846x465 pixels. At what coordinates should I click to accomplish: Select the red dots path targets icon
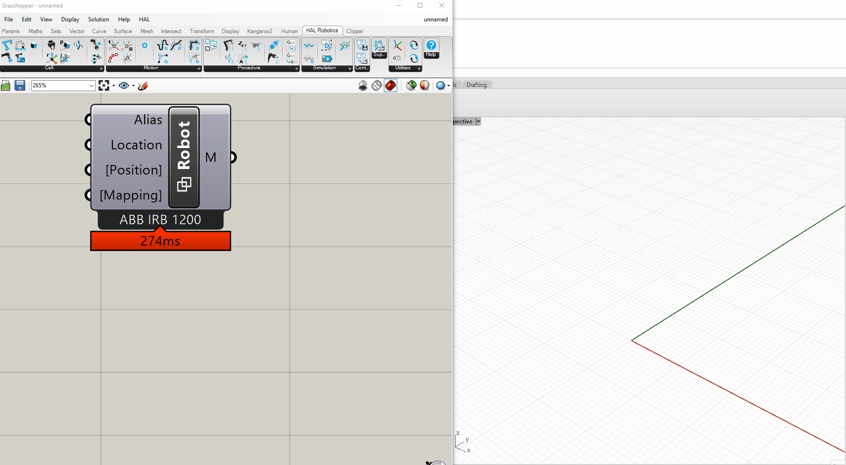point(113,58)
